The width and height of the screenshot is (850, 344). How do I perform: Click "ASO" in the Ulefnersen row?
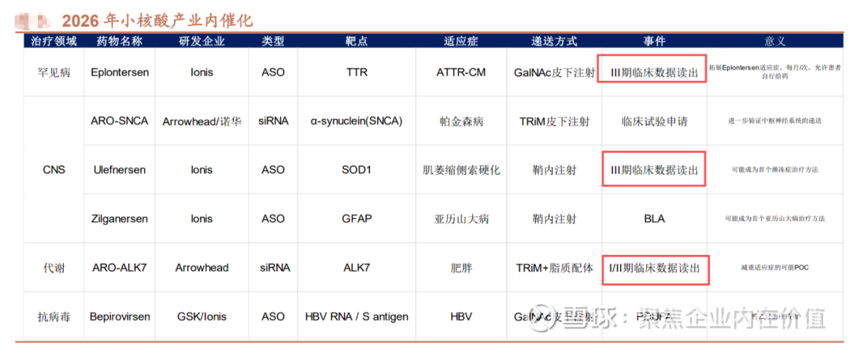pos(272,170)
